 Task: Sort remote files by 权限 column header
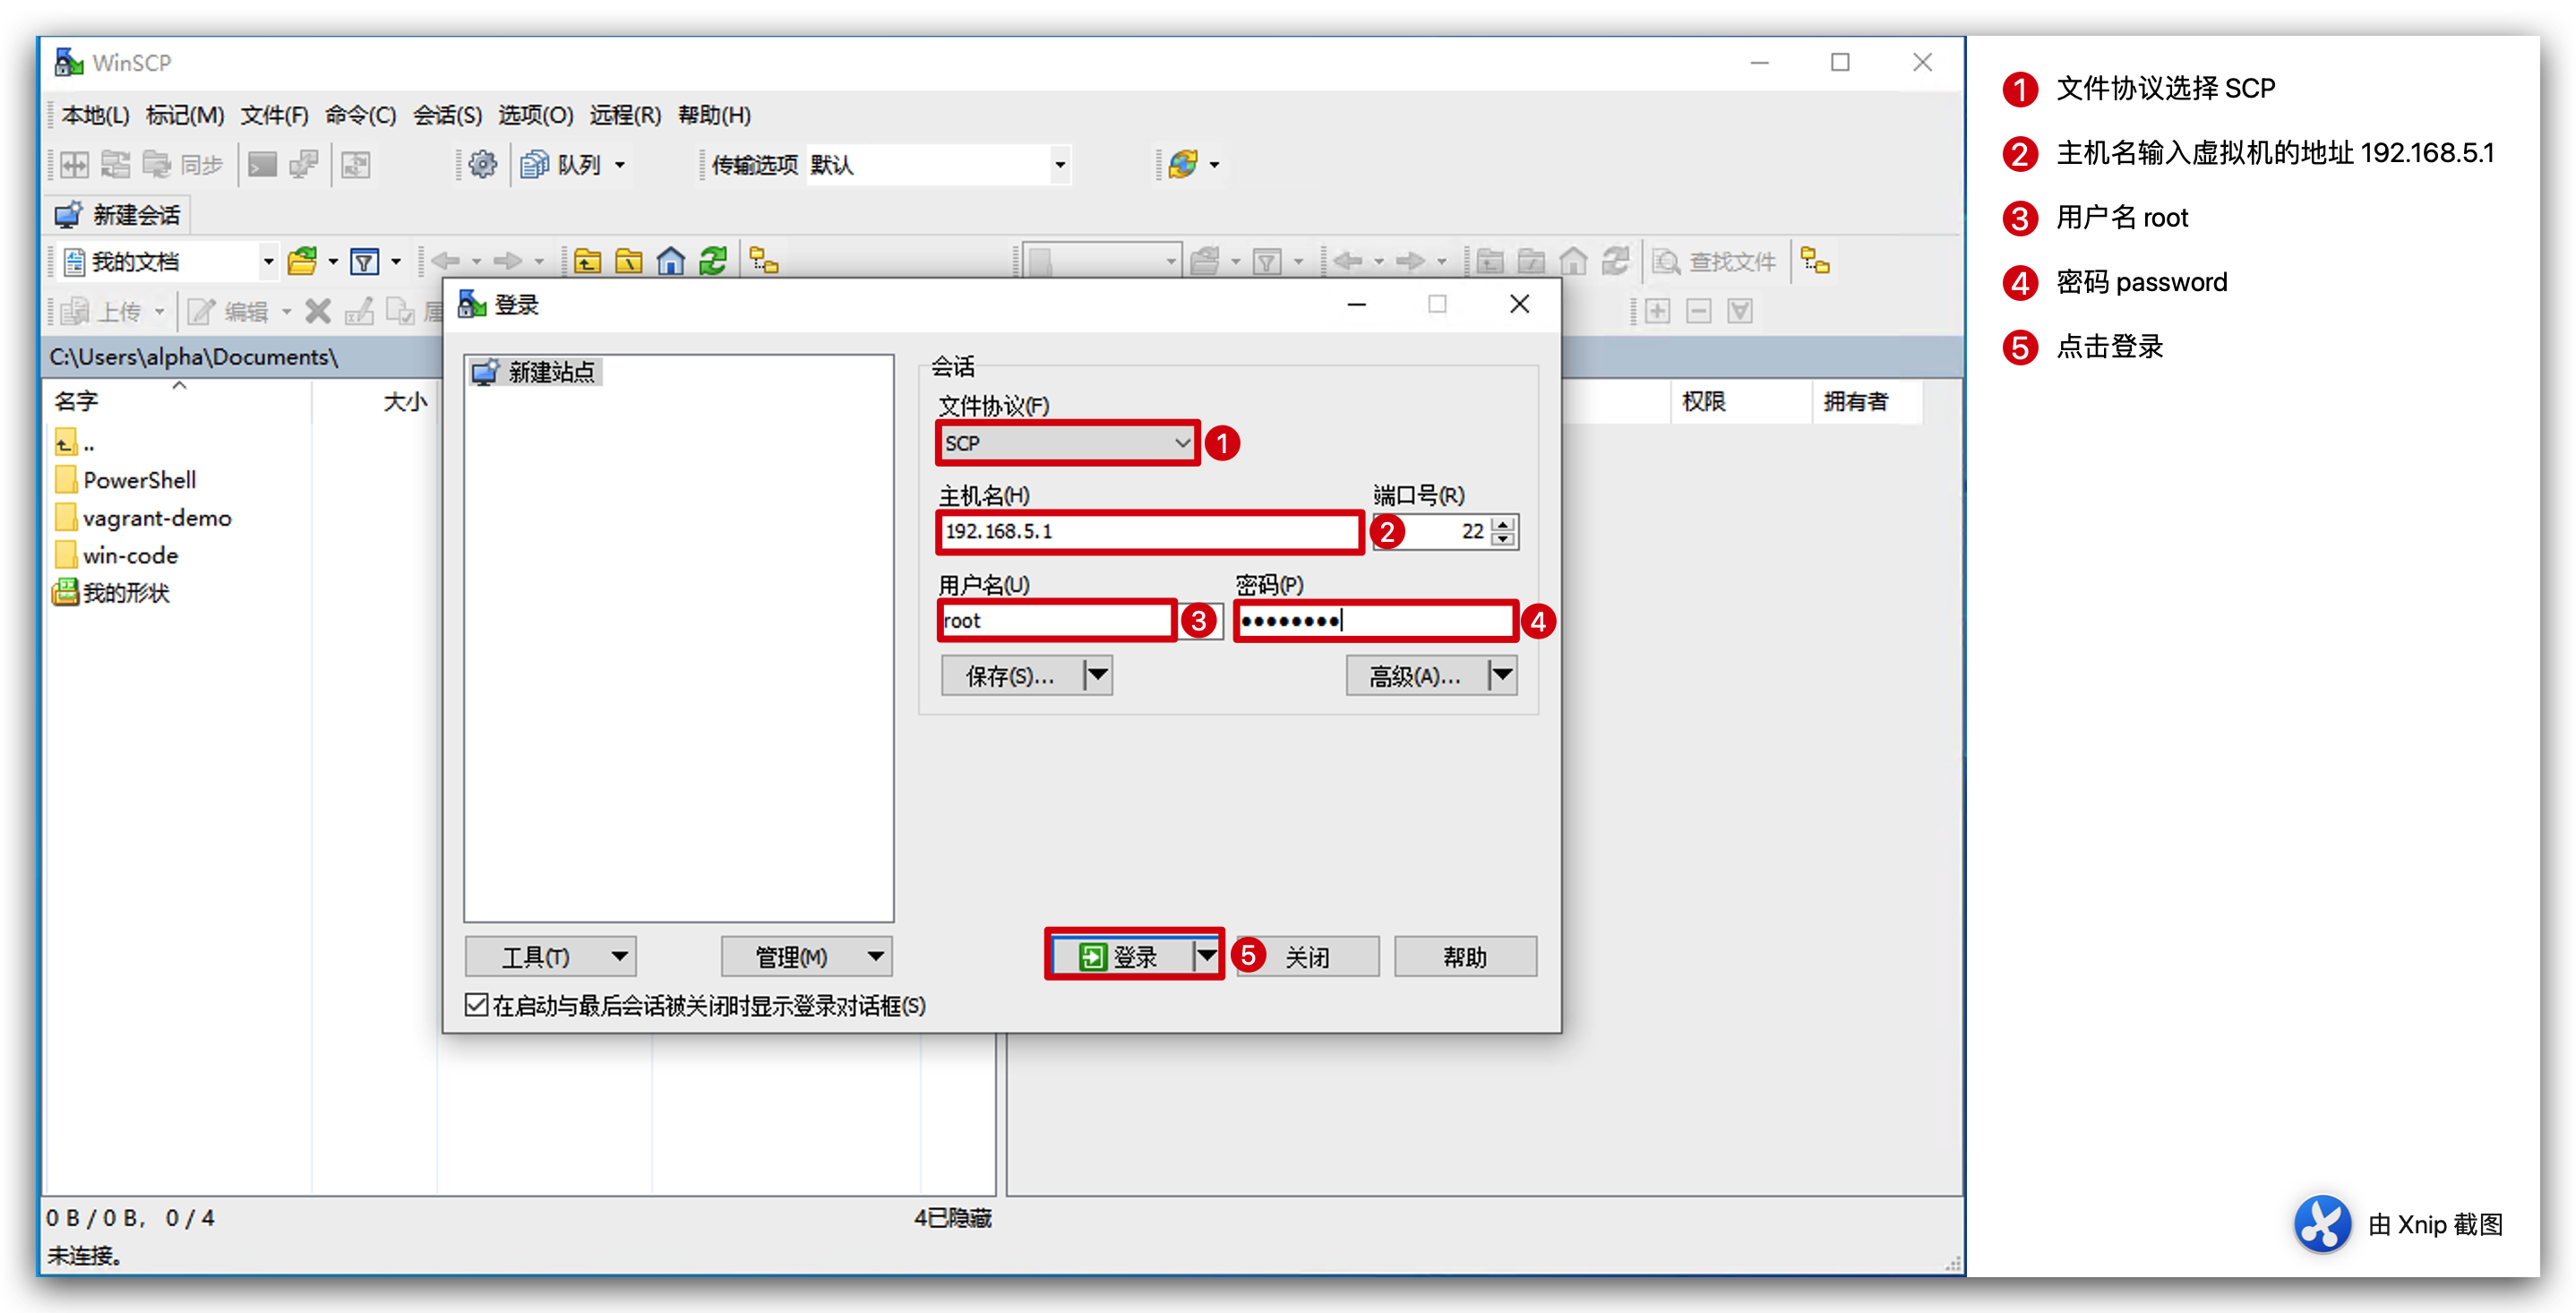[1740, 401]
